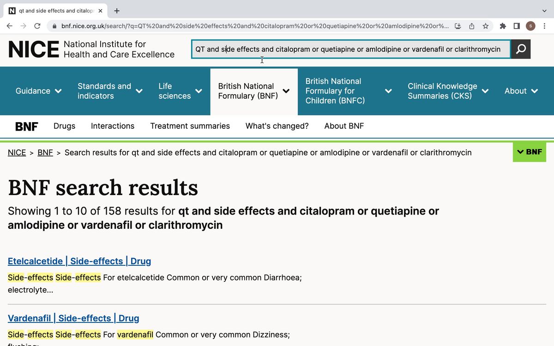This screenshot has width=554, height=346.
Task: Open Etelcalcetide Side-effects Drug result
Action: click(79, 261)
